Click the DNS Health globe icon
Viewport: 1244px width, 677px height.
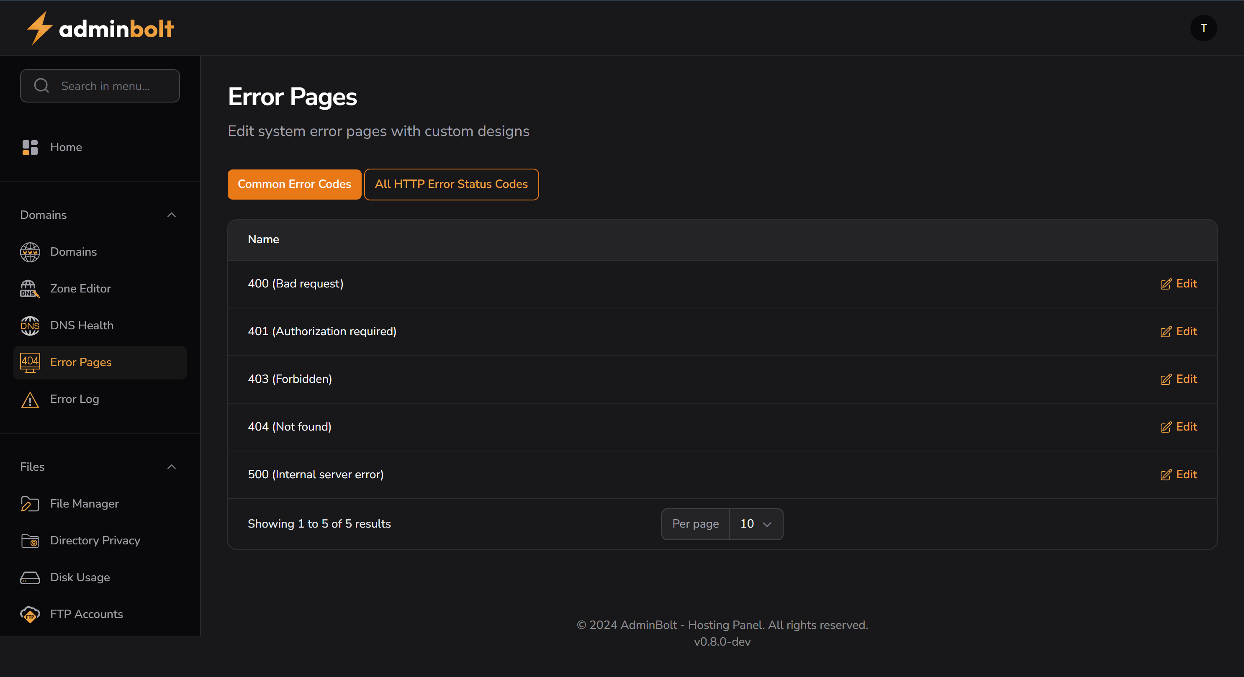coord(29,326)
